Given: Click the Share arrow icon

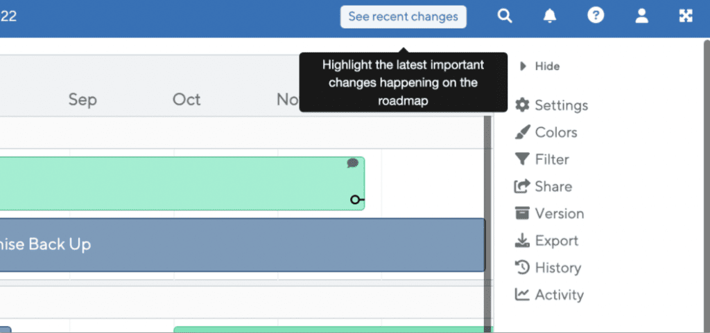Looking at the screenshot, I should (522, 186).
